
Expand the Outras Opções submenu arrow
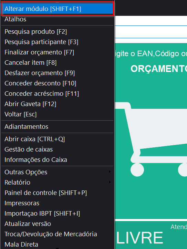tap(110, 172)
